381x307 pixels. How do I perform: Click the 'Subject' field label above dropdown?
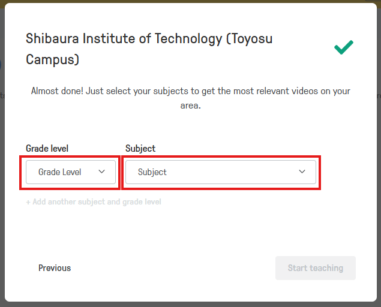(140, 148)
